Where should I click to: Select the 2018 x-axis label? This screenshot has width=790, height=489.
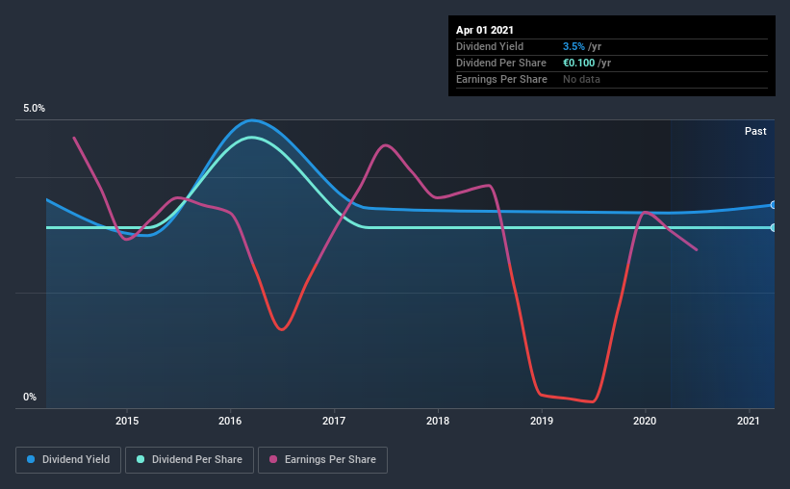438,421
